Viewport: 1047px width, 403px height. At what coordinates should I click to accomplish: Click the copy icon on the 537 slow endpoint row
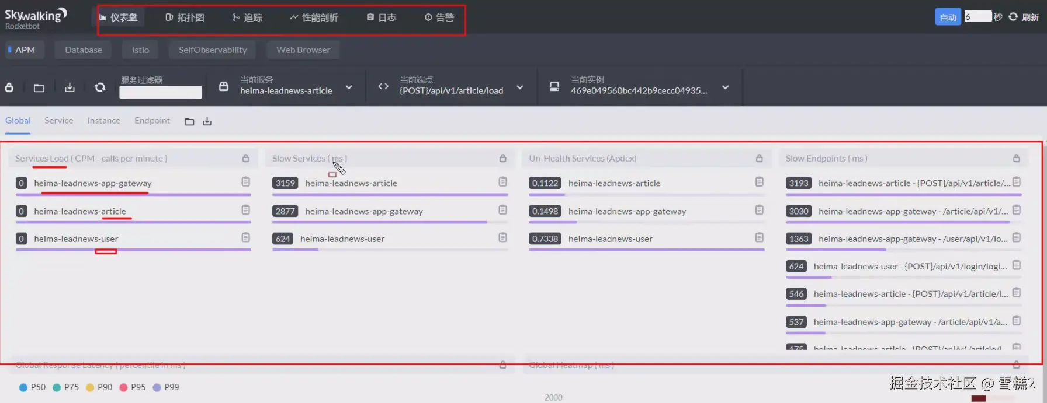click(1017, 321)
